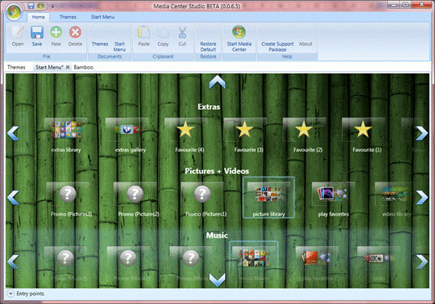Click the quick-access Media Center icon in title bar
The width and height of the screenshot is (435, 304).
coord(40,6)
